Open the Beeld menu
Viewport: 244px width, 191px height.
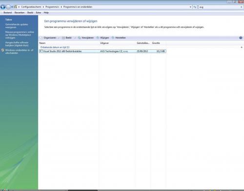pyautogui.click(x=30, y=13)
